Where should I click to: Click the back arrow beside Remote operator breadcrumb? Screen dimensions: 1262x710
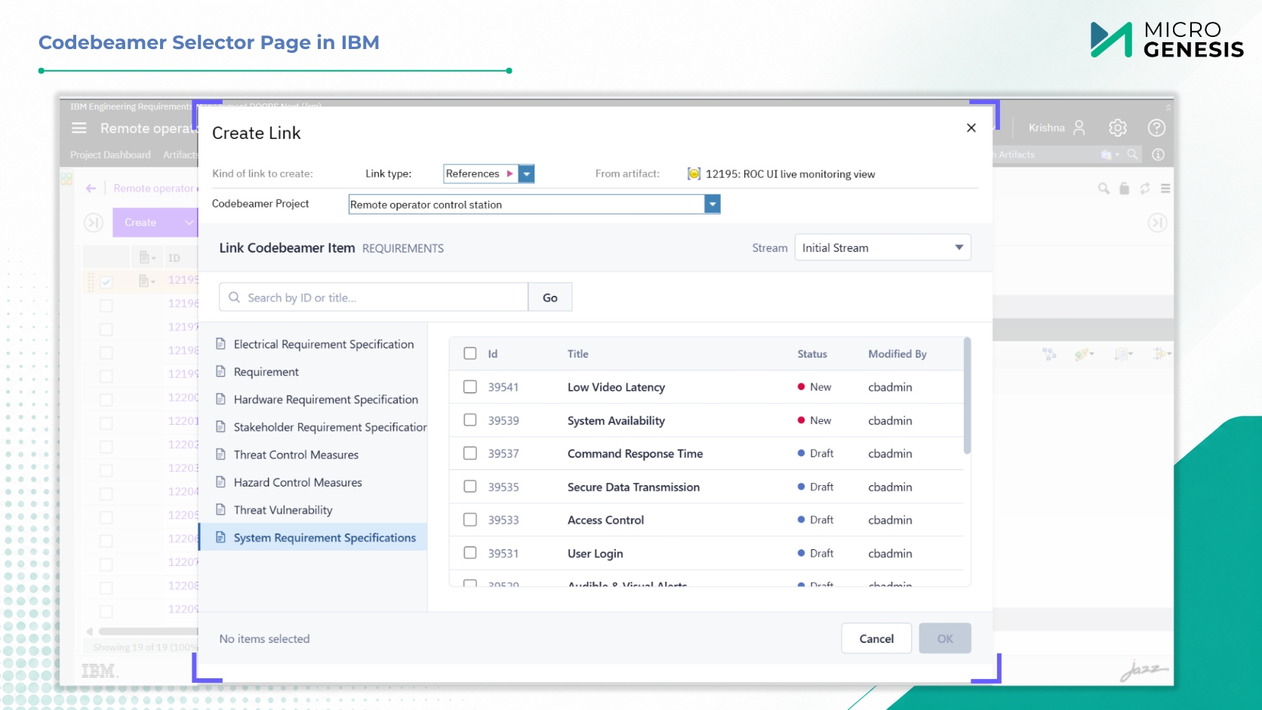(91, 188)
